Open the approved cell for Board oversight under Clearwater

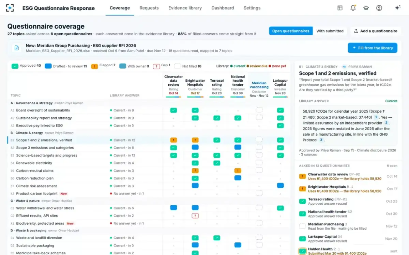click(173, 110)
